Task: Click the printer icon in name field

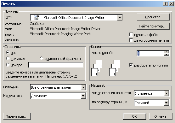Action: point(37,18)
